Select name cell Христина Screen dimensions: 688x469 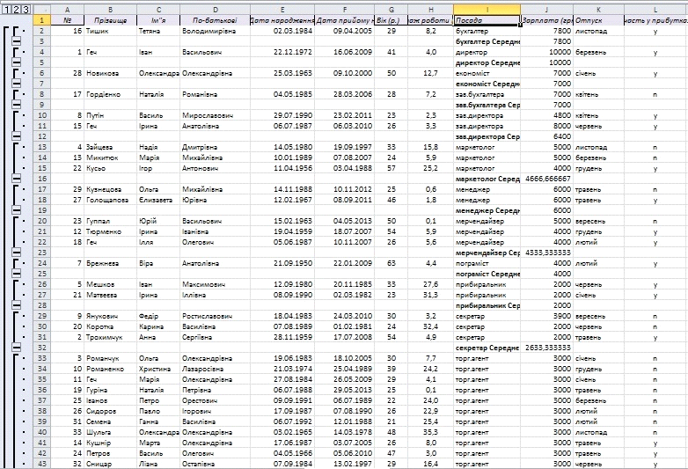[x=158, y=369]
